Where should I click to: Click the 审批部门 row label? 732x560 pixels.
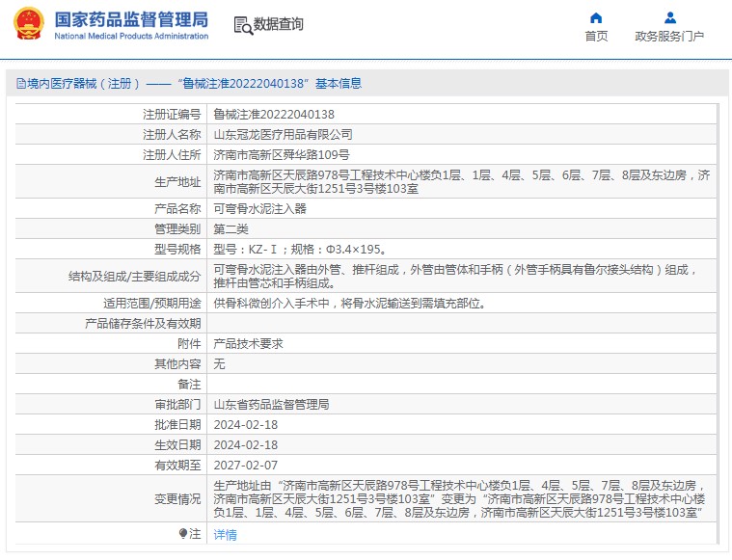coord(177,404)
